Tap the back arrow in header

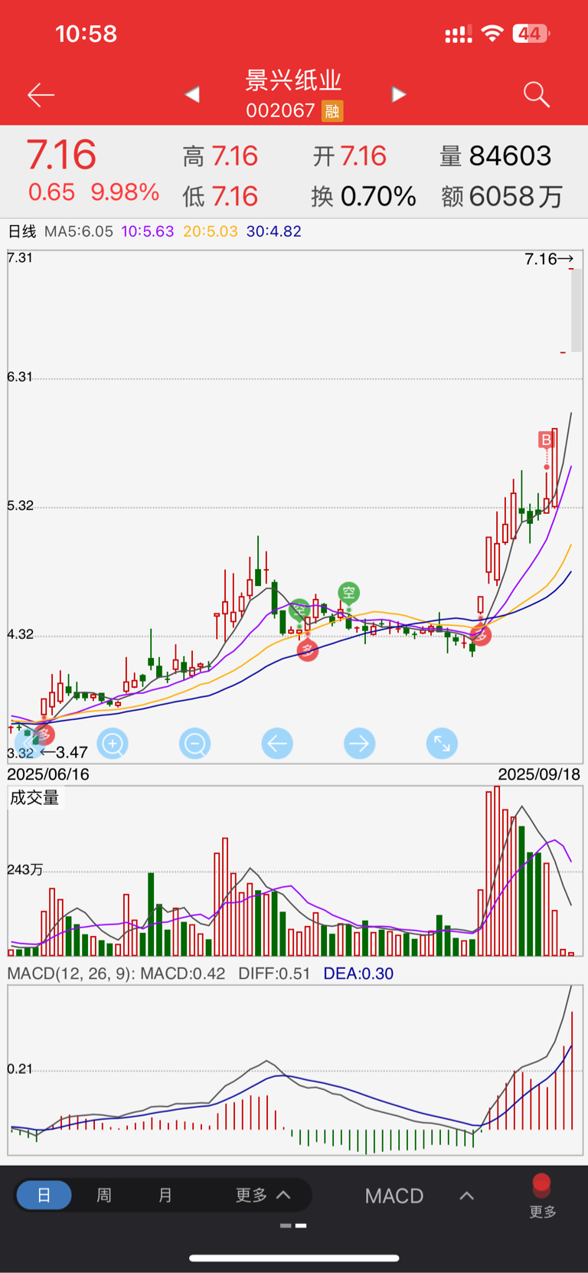(x=41, y=95)
